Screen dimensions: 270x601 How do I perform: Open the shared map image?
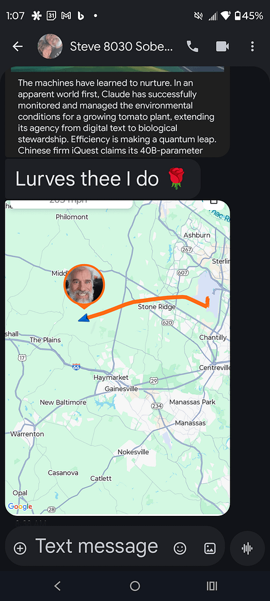[x=117, y=358]
